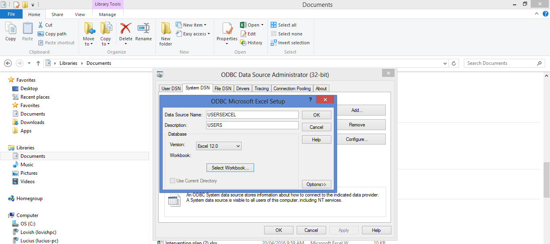
Task: Open the Open button dropdown in ribbon
Action: pos(262,25)
